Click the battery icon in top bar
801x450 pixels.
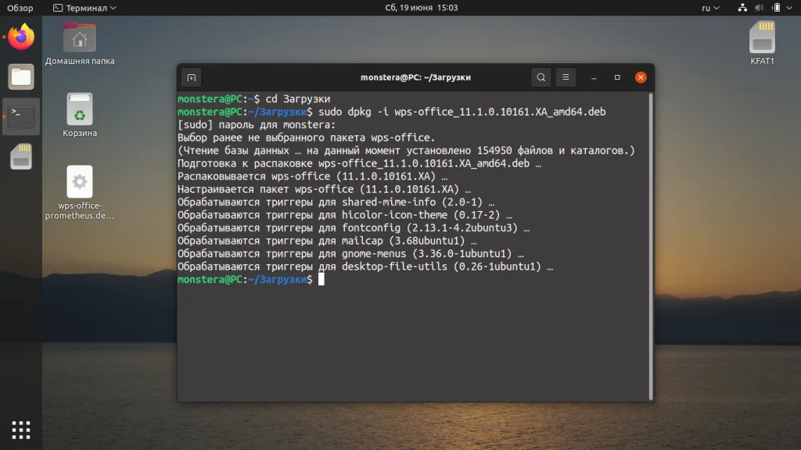776,8
